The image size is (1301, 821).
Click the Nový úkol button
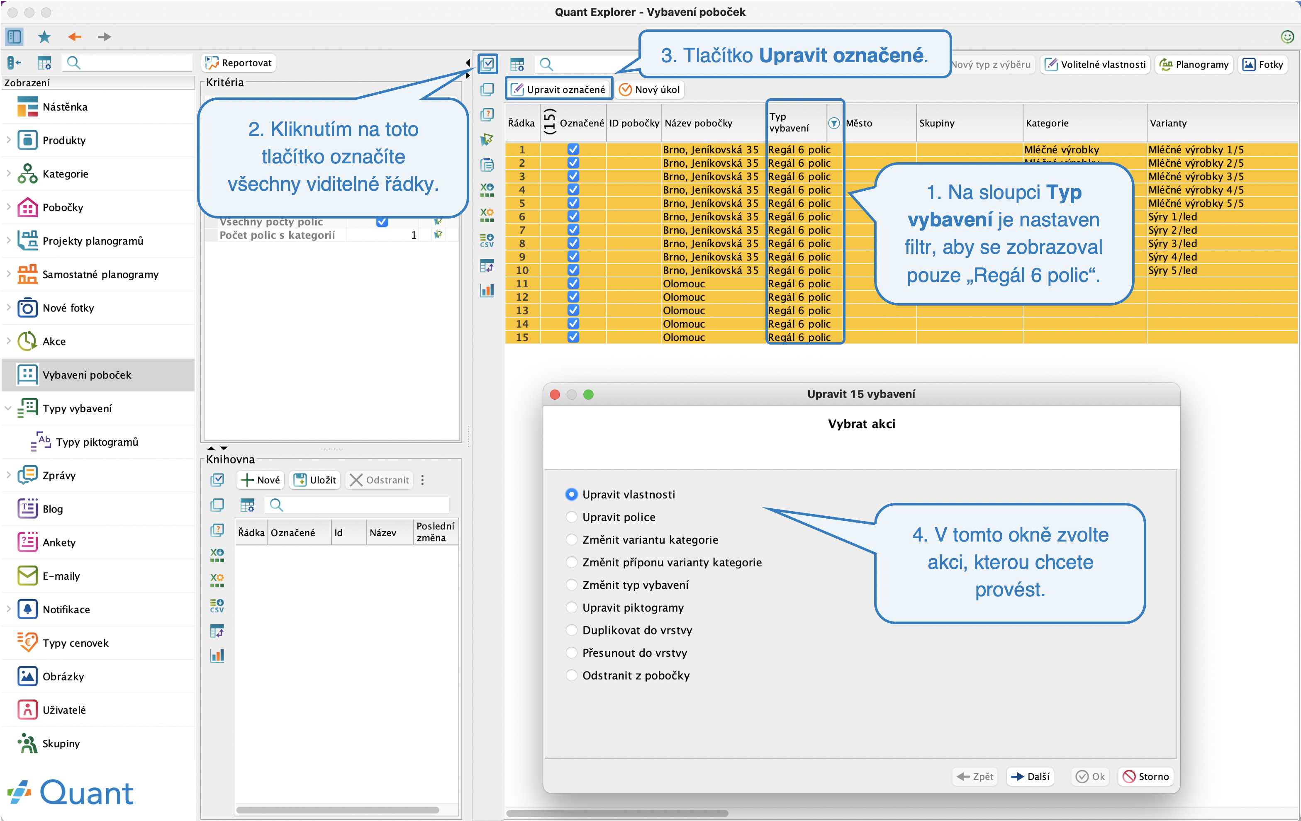650,89
